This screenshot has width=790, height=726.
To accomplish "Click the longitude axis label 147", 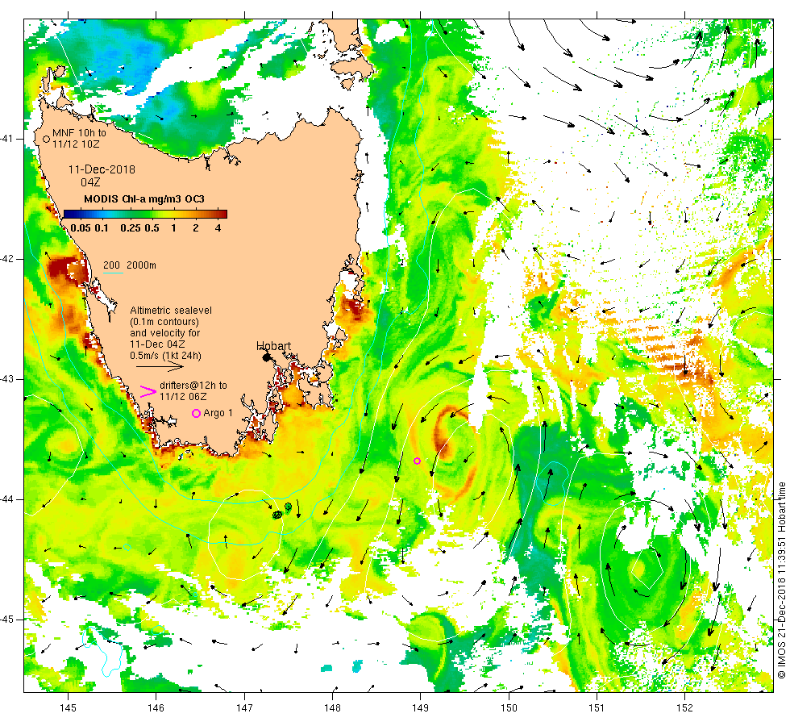I will [244, 708].
